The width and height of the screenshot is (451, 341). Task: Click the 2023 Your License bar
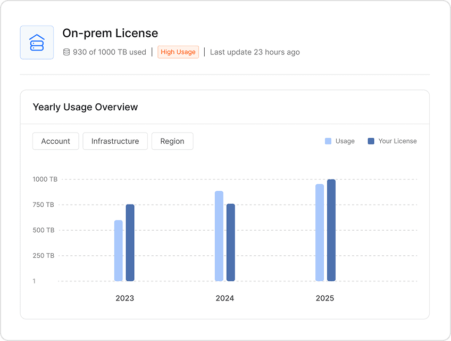coord(130,242)
